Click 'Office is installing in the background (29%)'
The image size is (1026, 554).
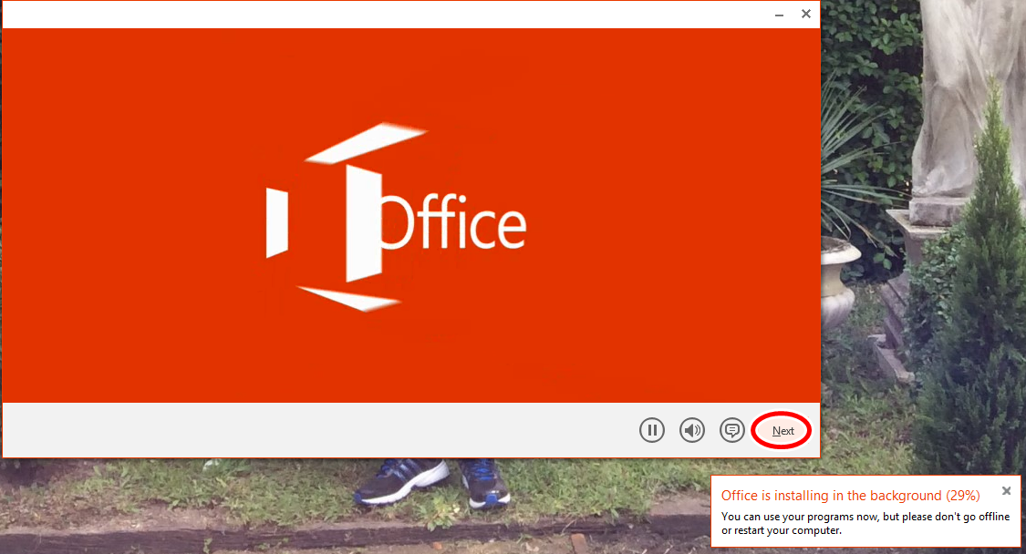point(851,496)
